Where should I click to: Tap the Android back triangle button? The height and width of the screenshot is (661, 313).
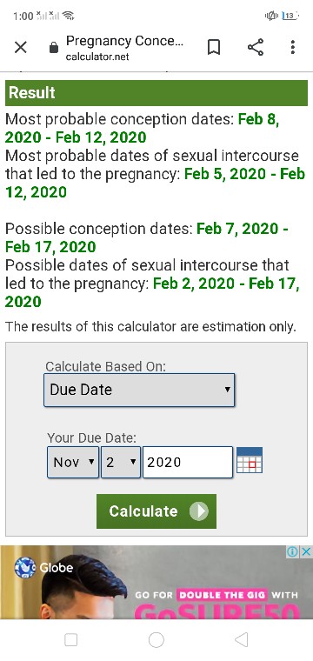point(241,640)
